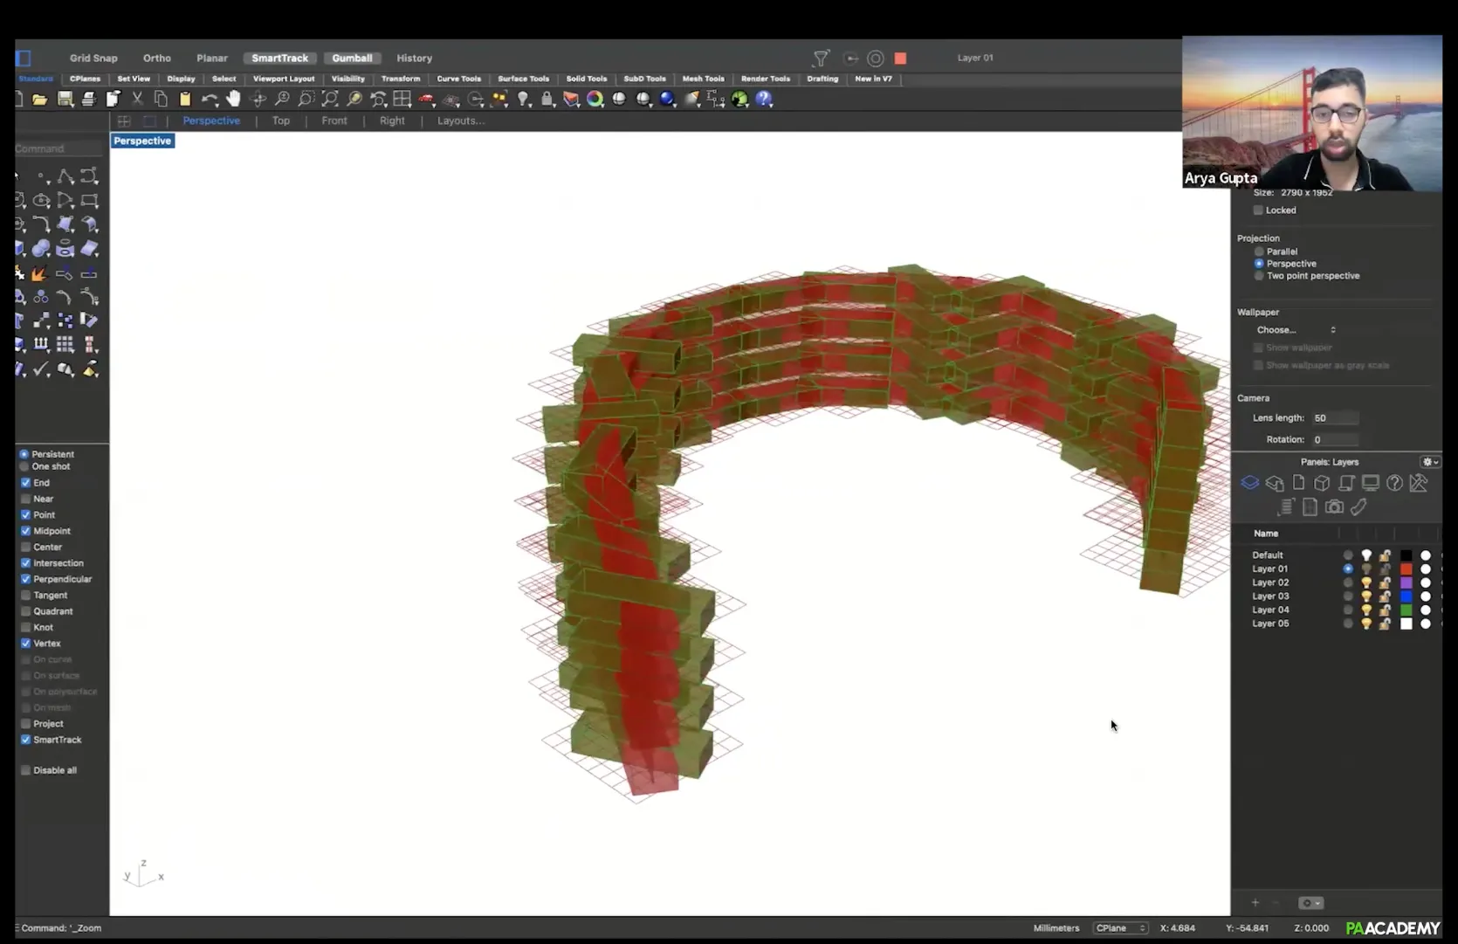Click the Rectangle tool icon

point(89,200)
